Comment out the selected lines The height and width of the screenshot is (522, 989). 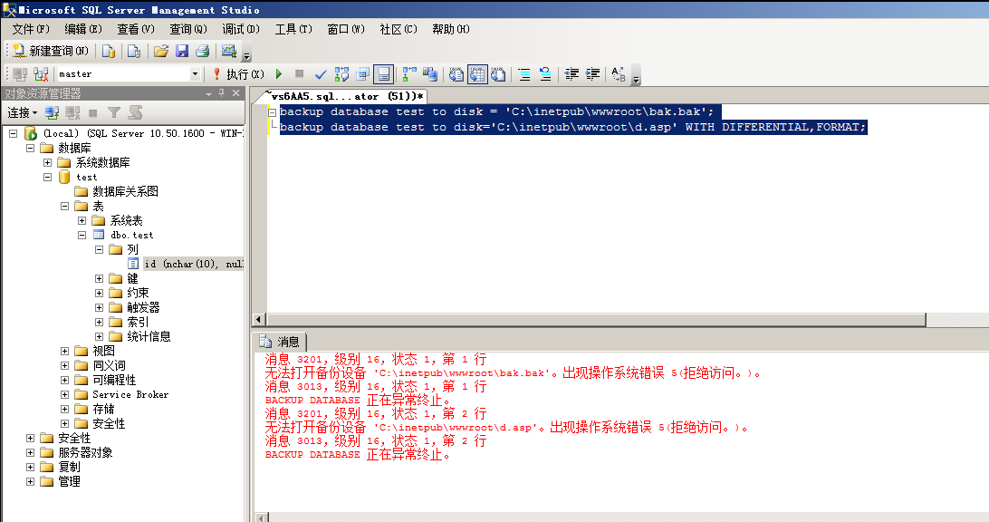[x=524, y=74]
